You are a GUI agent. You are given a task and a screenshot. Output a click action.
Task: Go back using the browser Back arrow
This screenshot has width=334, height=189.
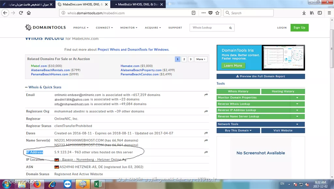[x=5, y=13]
